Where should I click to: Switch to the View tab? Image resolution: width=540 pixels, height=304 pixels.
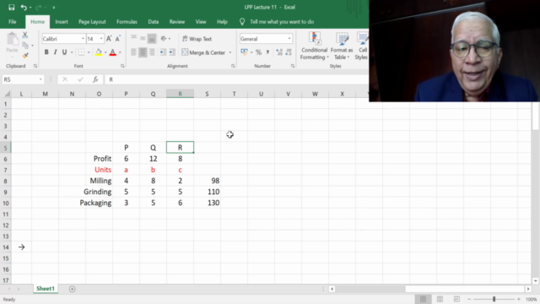point(201,22)
